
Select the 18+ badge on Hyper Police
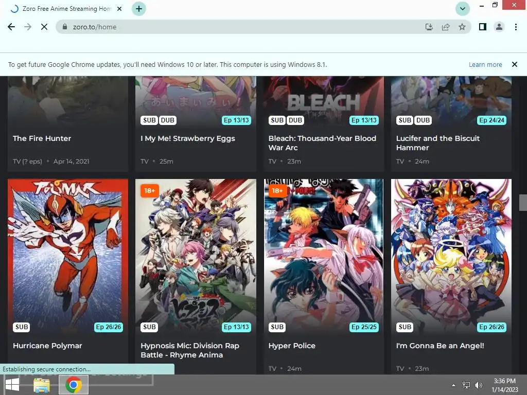pos(277,191)
